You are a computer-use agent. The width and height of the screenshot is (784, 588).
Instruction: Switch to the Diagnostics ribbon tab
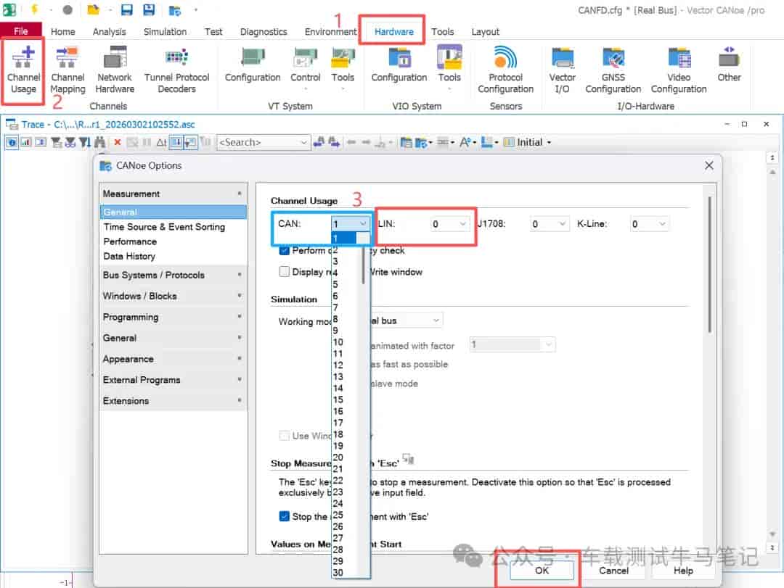264,31
